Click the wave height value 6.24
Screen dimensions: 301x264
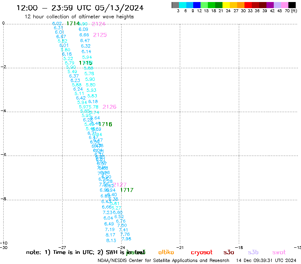coord(78,89)
